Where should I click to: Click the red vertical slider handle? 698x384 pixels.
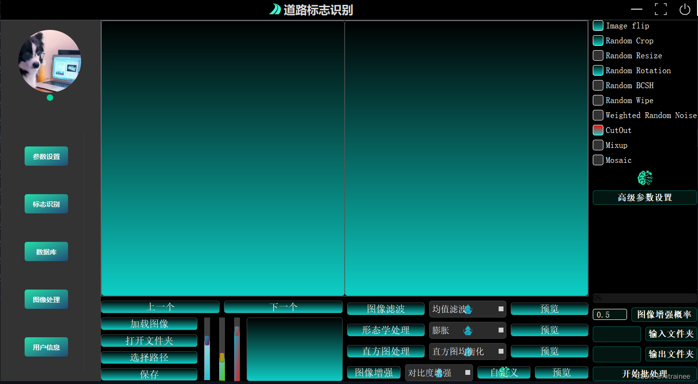coord(237,331)
